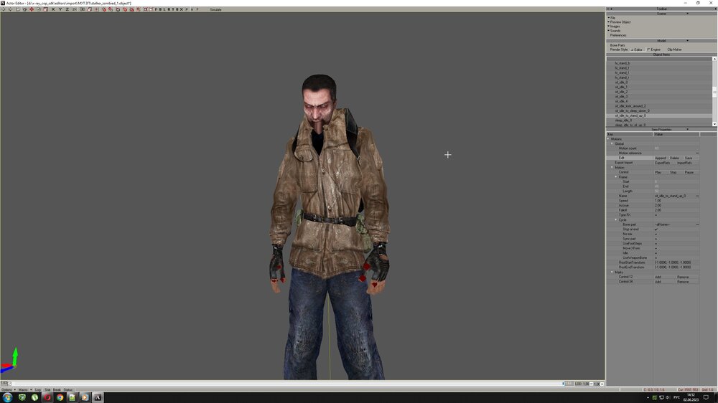Click the P camera mode button
The image size is (718, 403).
tap(187, 9)
